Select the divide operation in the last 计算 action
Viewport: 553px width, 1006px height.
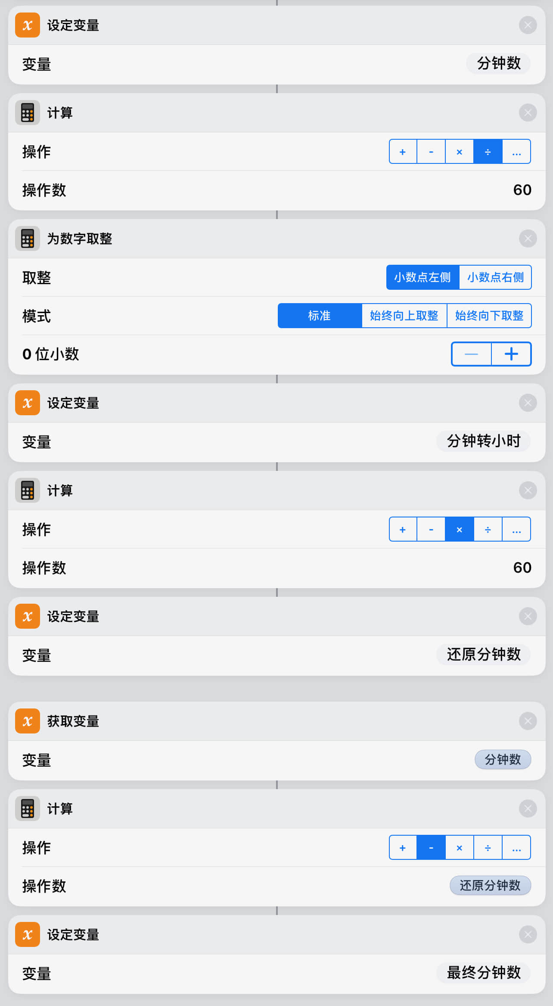(x=488, y=848)
